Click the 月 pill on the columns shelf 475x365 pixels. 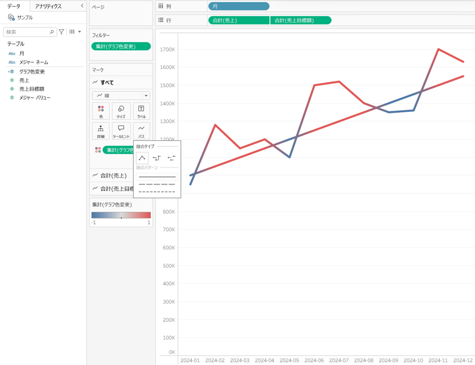(x=239, y=6)
